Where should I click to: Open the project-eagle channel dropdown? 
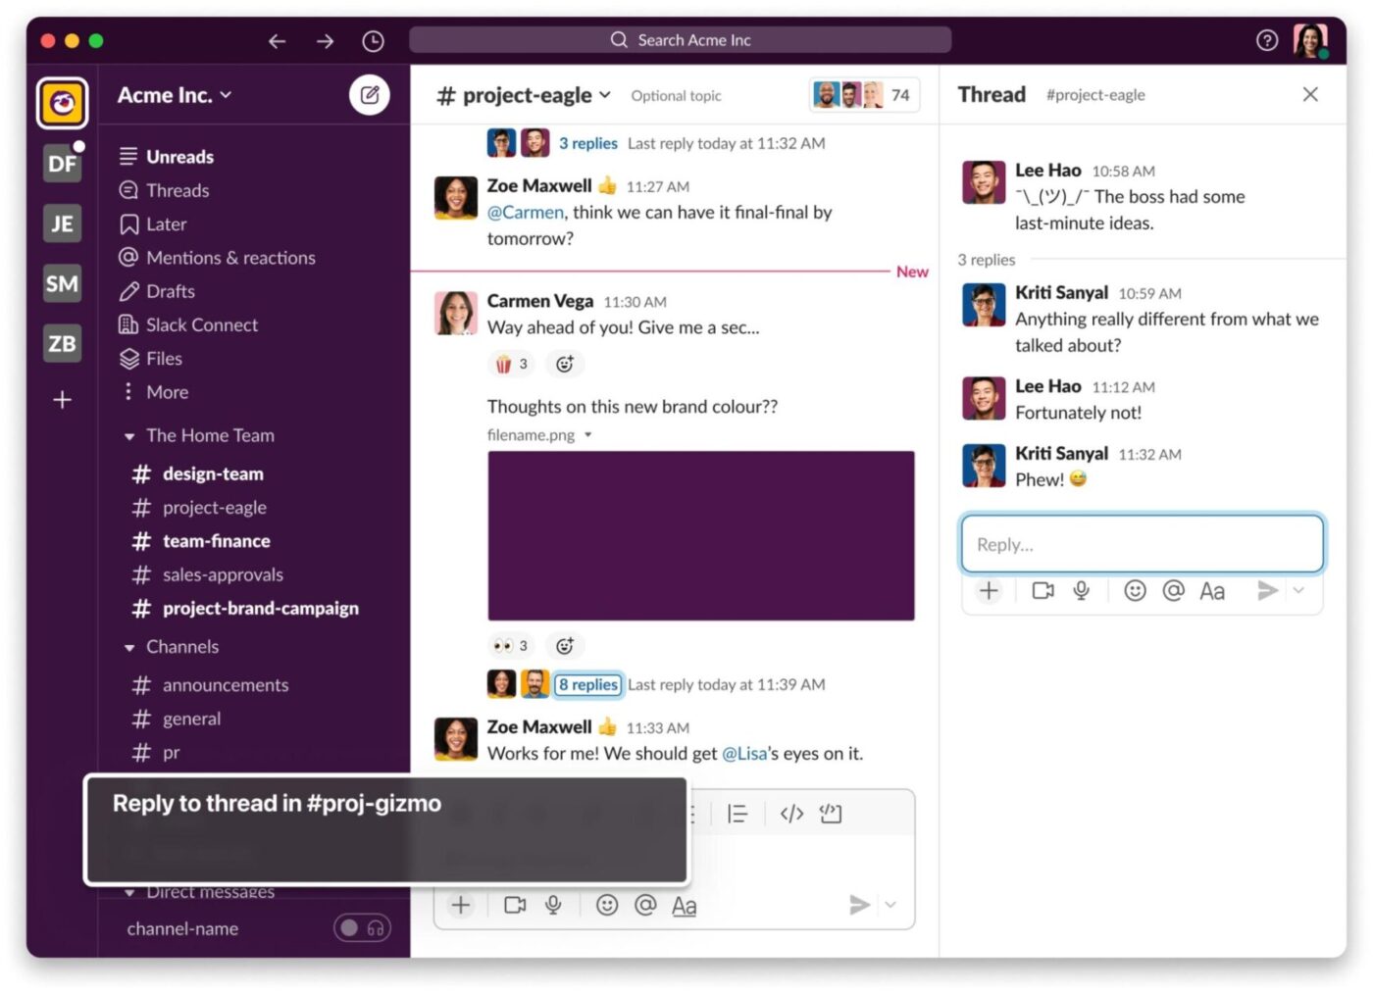(605, 94)
